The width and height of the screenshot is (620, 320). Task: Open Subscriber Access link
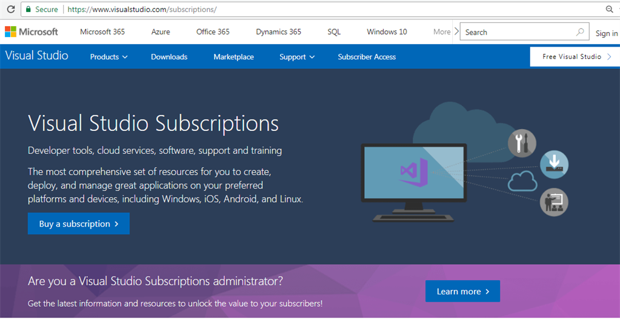tap(367, 57)
